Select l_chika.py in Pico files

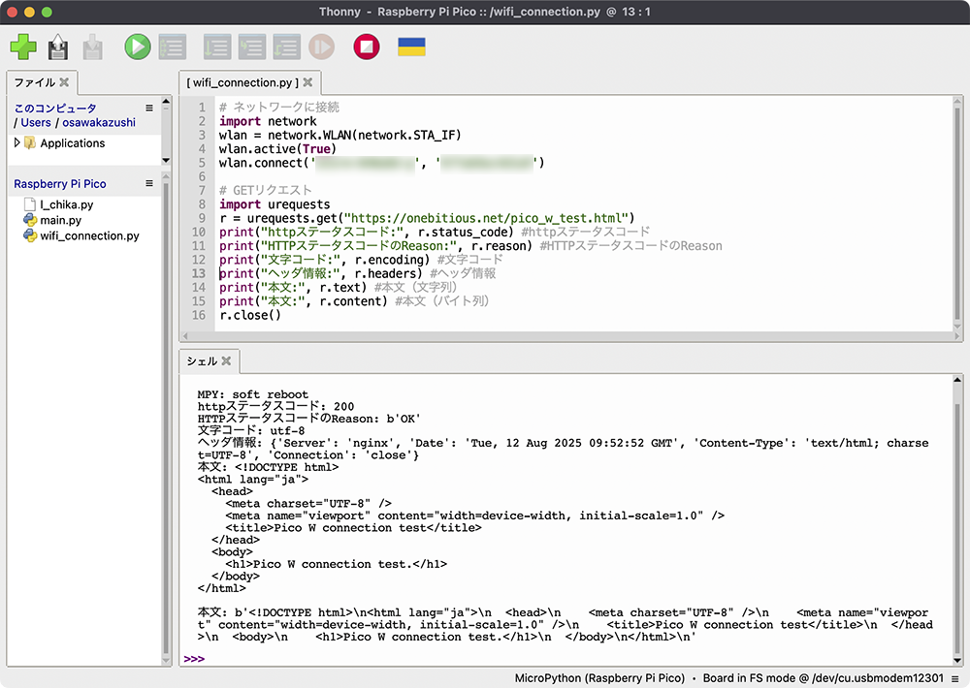[66, 204]
